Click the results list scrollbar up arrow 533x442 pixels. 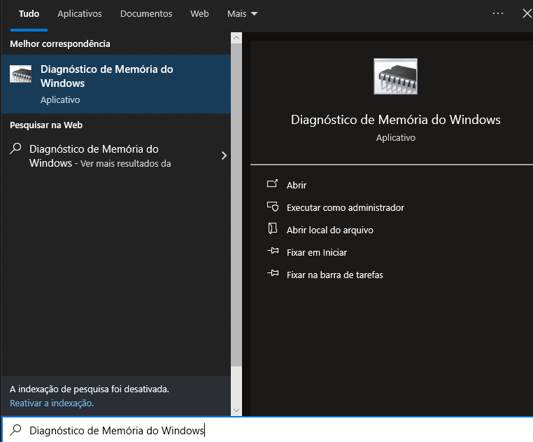(236, 37)
